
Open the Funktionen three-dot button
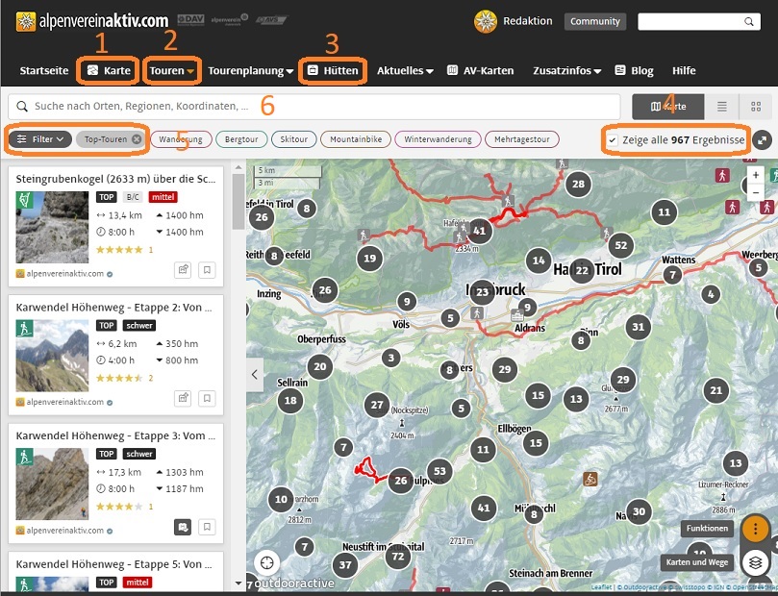(x=755, y=529)
